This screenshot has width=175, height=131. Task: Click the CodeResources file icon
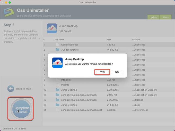pos(57,45)
